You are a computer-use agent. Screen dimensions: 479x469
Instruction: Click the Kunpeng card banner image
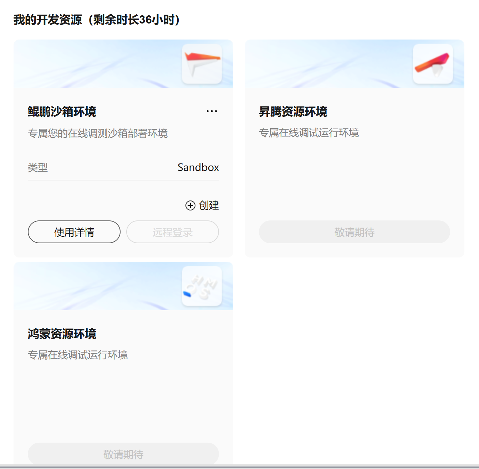pyautogui.click(x=123, y=64)
